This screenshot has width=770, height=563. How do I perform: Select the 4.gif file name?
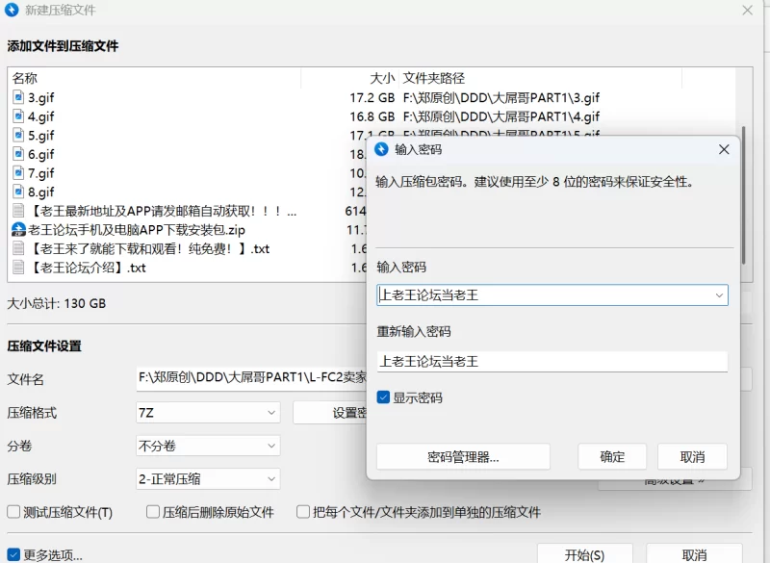pyautogui.click(x=40, y=116)
